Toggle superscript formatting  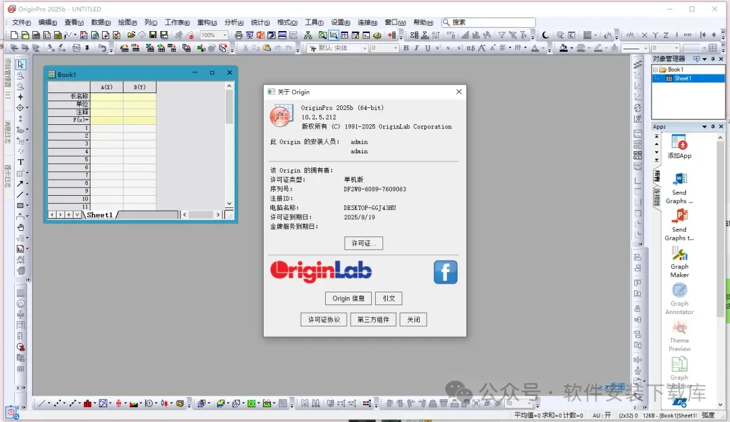pos(438,48)
